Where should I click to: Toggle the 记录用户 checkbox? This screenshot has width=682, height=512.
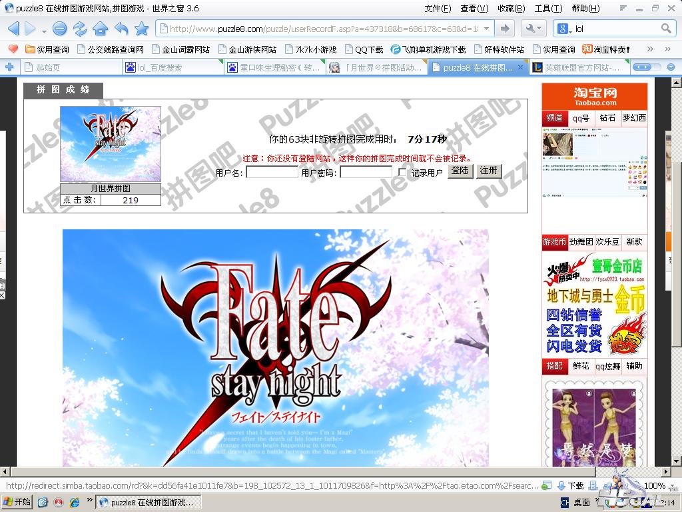(402, 173)
